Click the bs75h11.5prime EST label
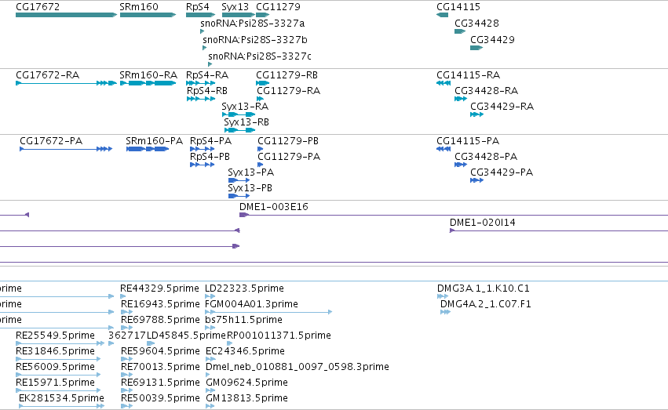Screen dimensions: 668x410 click(x=243, y=320)
